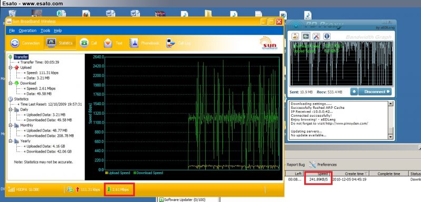Click inside the PD-Proxy bandwidth graph
Screen dimensions: 421x202
[x=342, y=63]
